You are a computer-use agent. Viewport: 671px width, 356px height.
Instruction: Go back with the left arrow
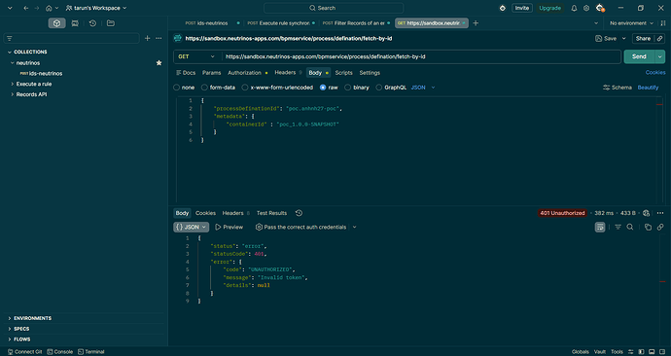click(x=26, y=8)
